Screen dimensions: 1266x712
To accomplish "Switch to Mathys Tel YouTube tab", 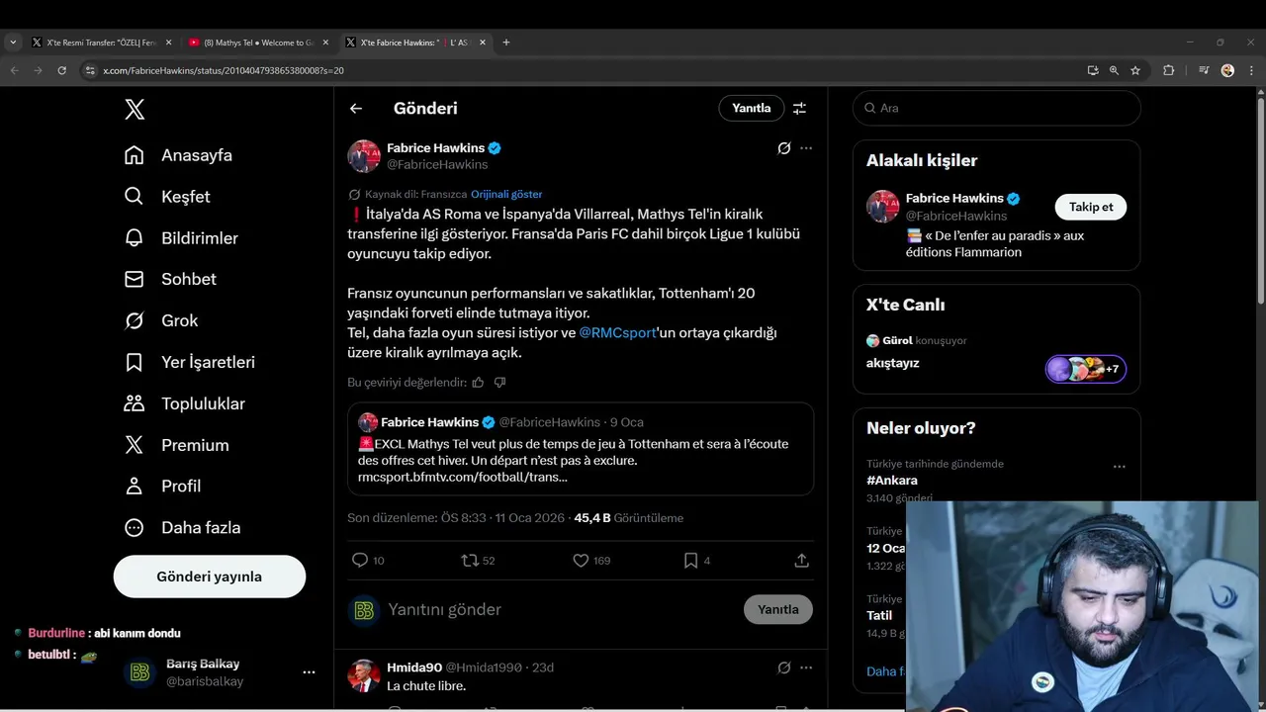I will tap(258, 43).
